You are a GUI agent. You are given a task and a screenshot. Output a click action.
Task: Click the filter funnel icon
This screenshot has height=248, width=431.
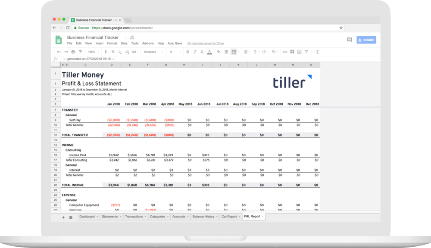(306, 52)
